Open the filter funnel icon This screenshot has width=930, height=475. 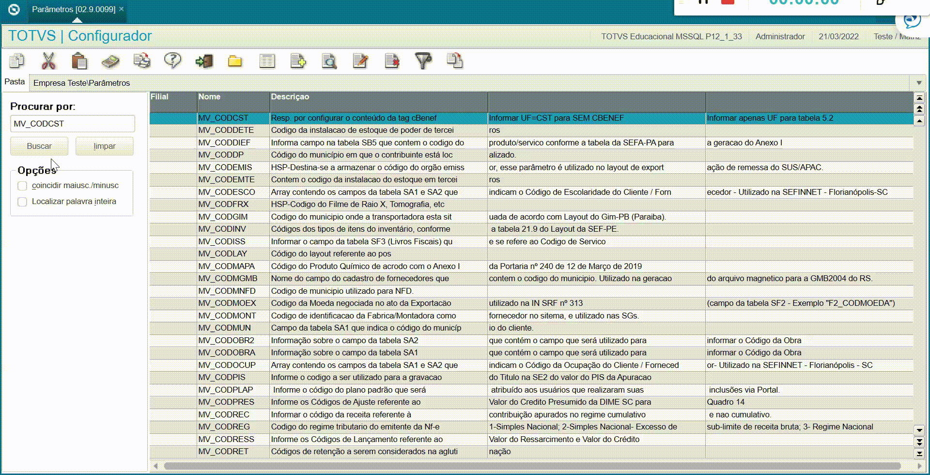pyautogui.click(x=423, y=61)
